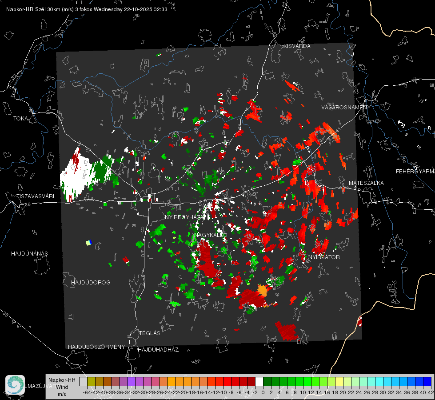This screenshot has height=400, width=435.
Task: Click the TÉGLÁS town label
Action: [x=150, y=333]
